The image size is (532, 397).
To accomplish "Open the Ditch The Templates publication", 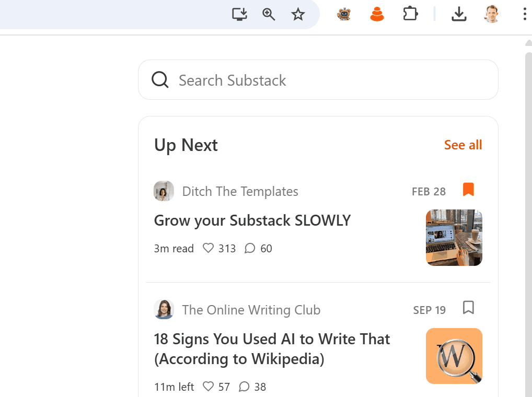I will (x=240, y=191).
